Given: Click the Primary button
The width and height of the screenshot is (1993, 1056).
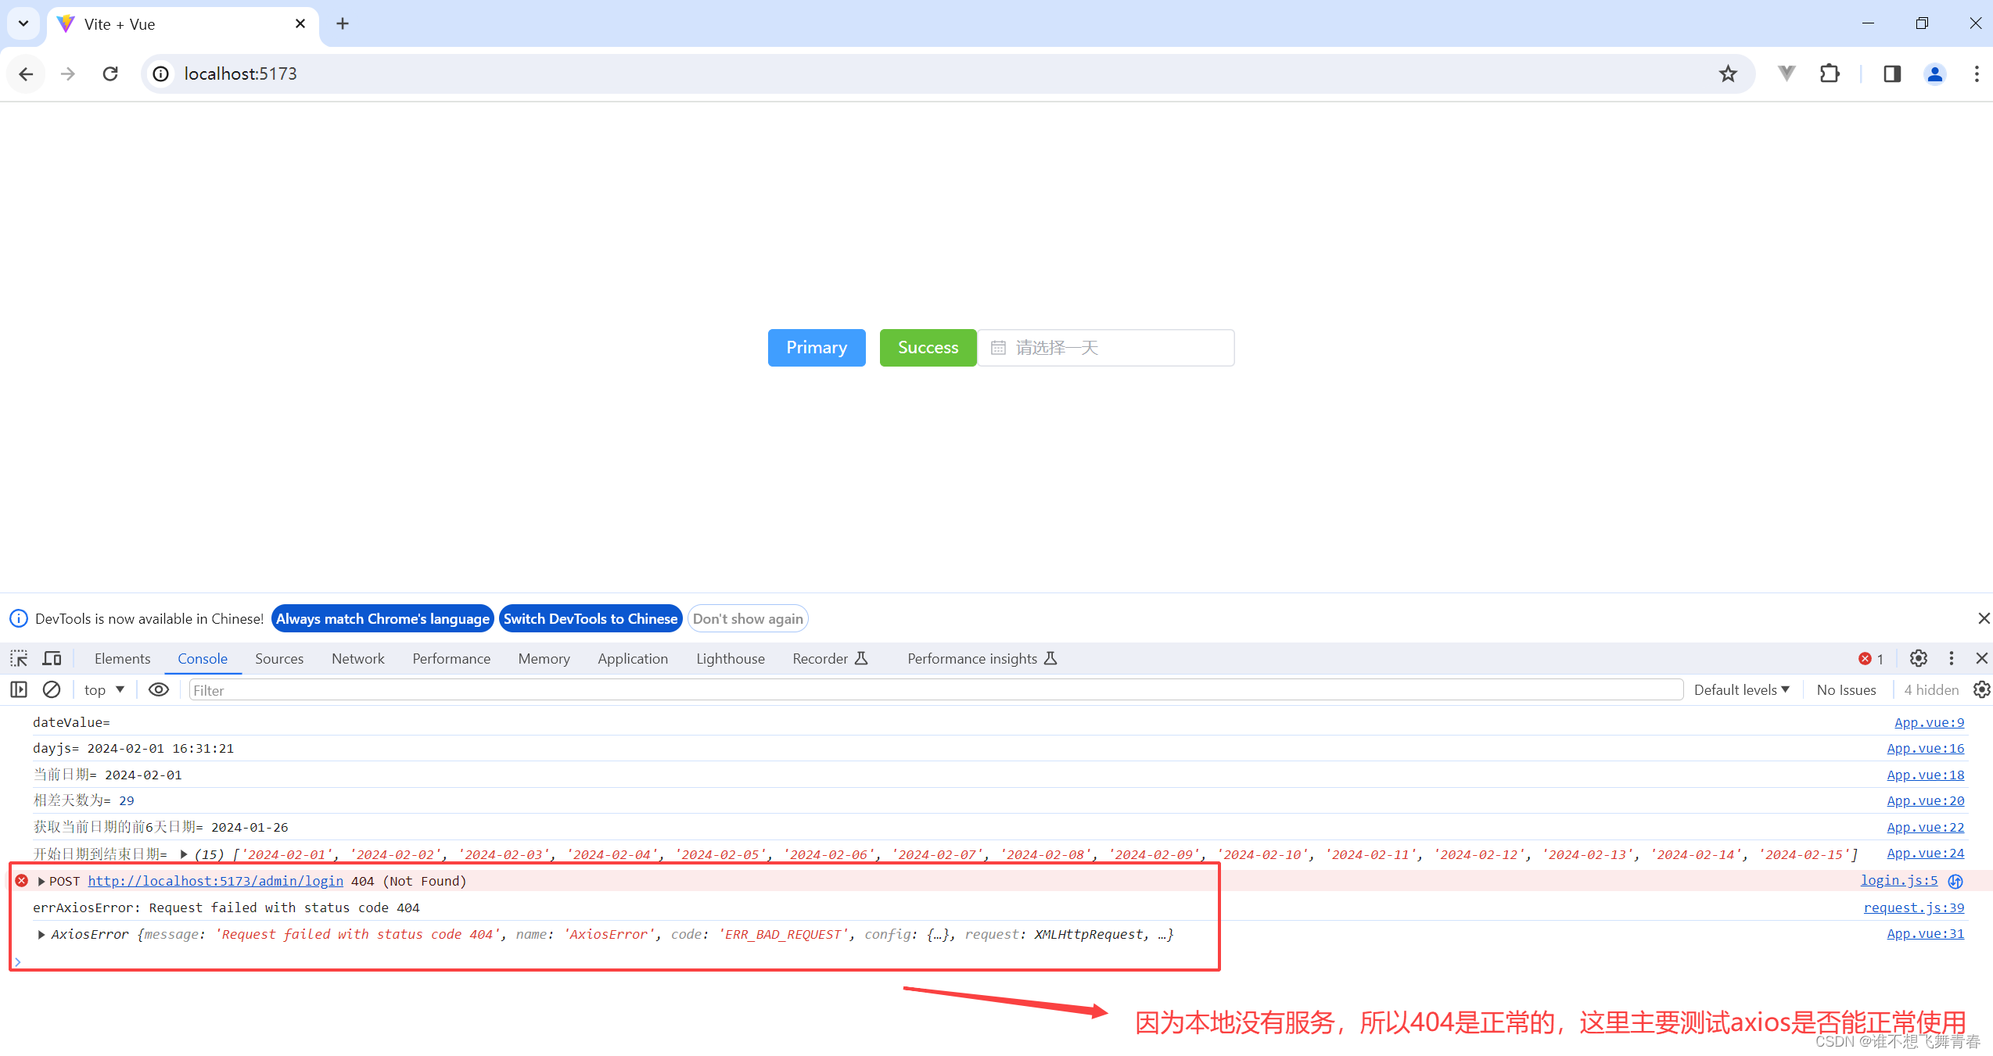Looking at the screenshot, I should (x=816, y=346).
